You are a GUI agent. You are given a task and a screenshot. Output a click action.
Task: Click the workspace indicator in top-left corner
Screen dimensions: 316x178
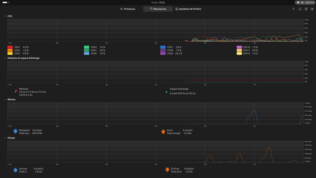(x=6, y=2)
